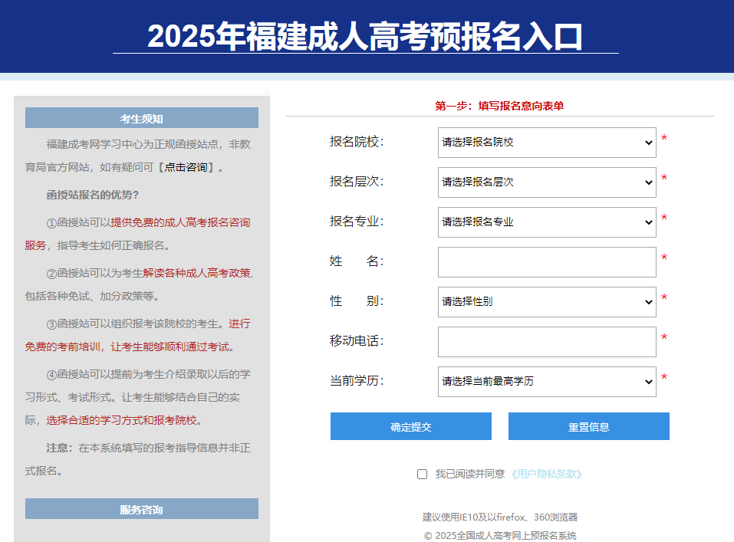734x542 pixels.
Task: Open the 报名院校 dropdown
Action: pos(546,143)
